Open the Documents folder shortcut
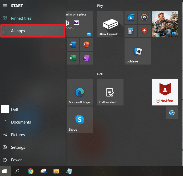 33,122
